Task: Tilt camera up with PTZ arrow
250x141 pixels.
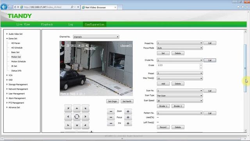Action: coord(77,108)
